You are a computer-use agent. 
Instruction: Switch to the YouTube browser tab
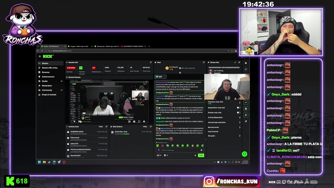point(133,46)
